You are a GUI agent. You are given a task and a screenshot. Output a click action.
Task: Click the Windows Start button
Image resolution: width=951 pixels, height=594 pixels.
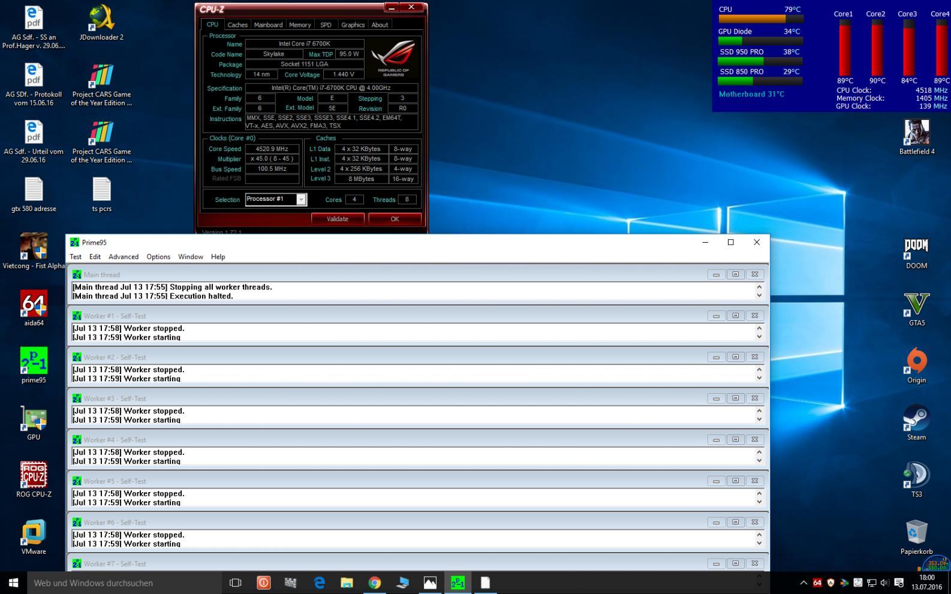pos(13,583)
